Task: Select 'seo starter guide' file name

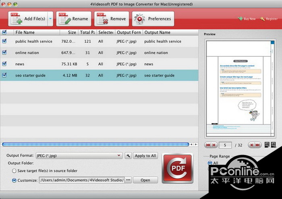Action: tap(30, 75)
